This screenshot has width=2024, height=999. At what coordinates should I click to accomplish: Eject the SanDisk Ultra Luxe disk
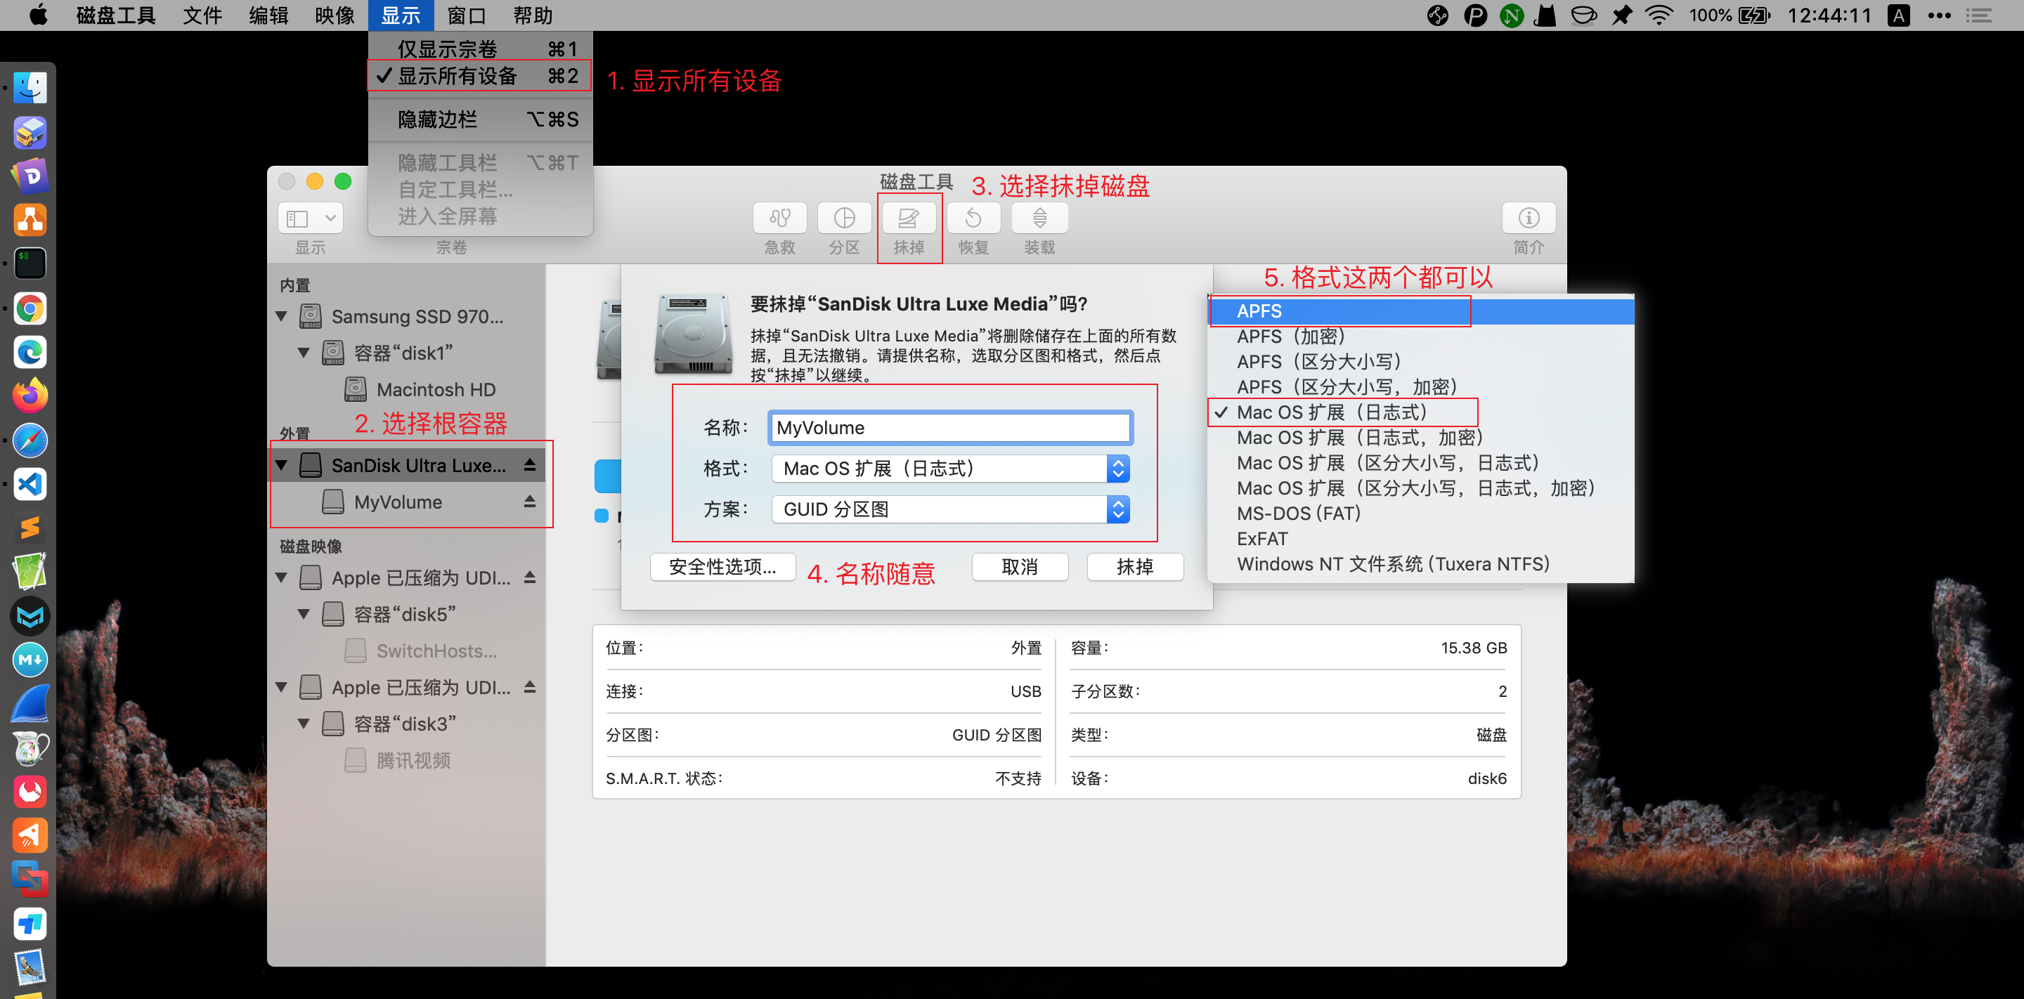tap(531, 464)
